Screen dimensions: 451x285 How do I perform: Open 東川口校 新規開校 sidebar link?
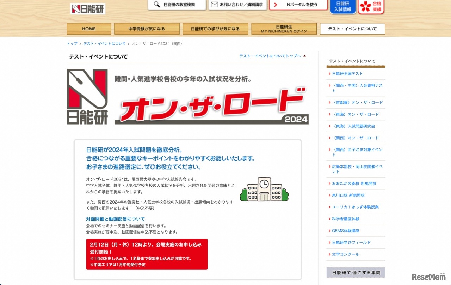[348, 195]
